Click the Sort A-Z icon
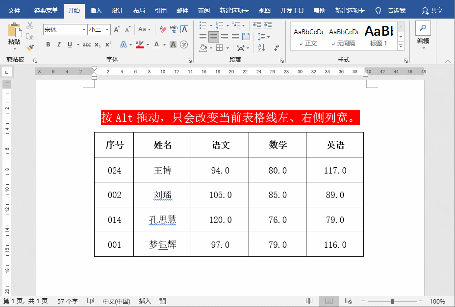455x307 pixels. pos(261,47)
